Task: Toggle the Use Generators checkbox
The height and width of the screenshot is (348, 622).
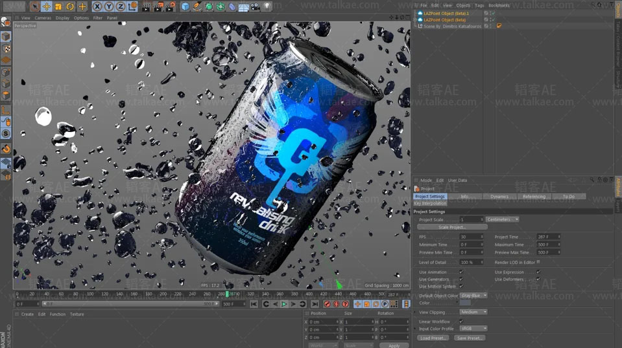Action: 461,279
